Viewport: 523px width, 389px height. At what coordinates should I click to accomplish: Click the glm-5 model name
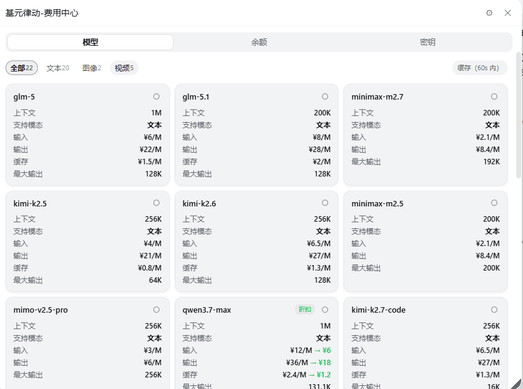pyautogui.click(x=24, y=97)
